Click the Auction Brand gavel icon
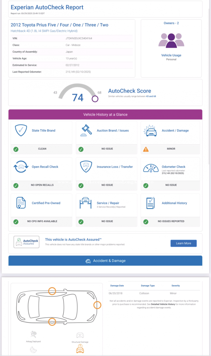The width and height of the screenshot is (211, 356). 86,131
